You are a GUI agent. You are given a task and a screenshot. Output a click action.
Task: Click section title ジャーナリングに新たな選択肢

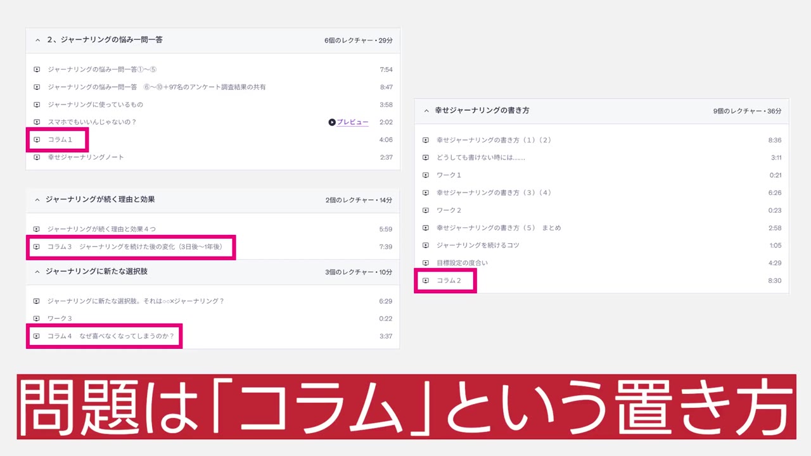pyautogui.click(x=96, y=271)
